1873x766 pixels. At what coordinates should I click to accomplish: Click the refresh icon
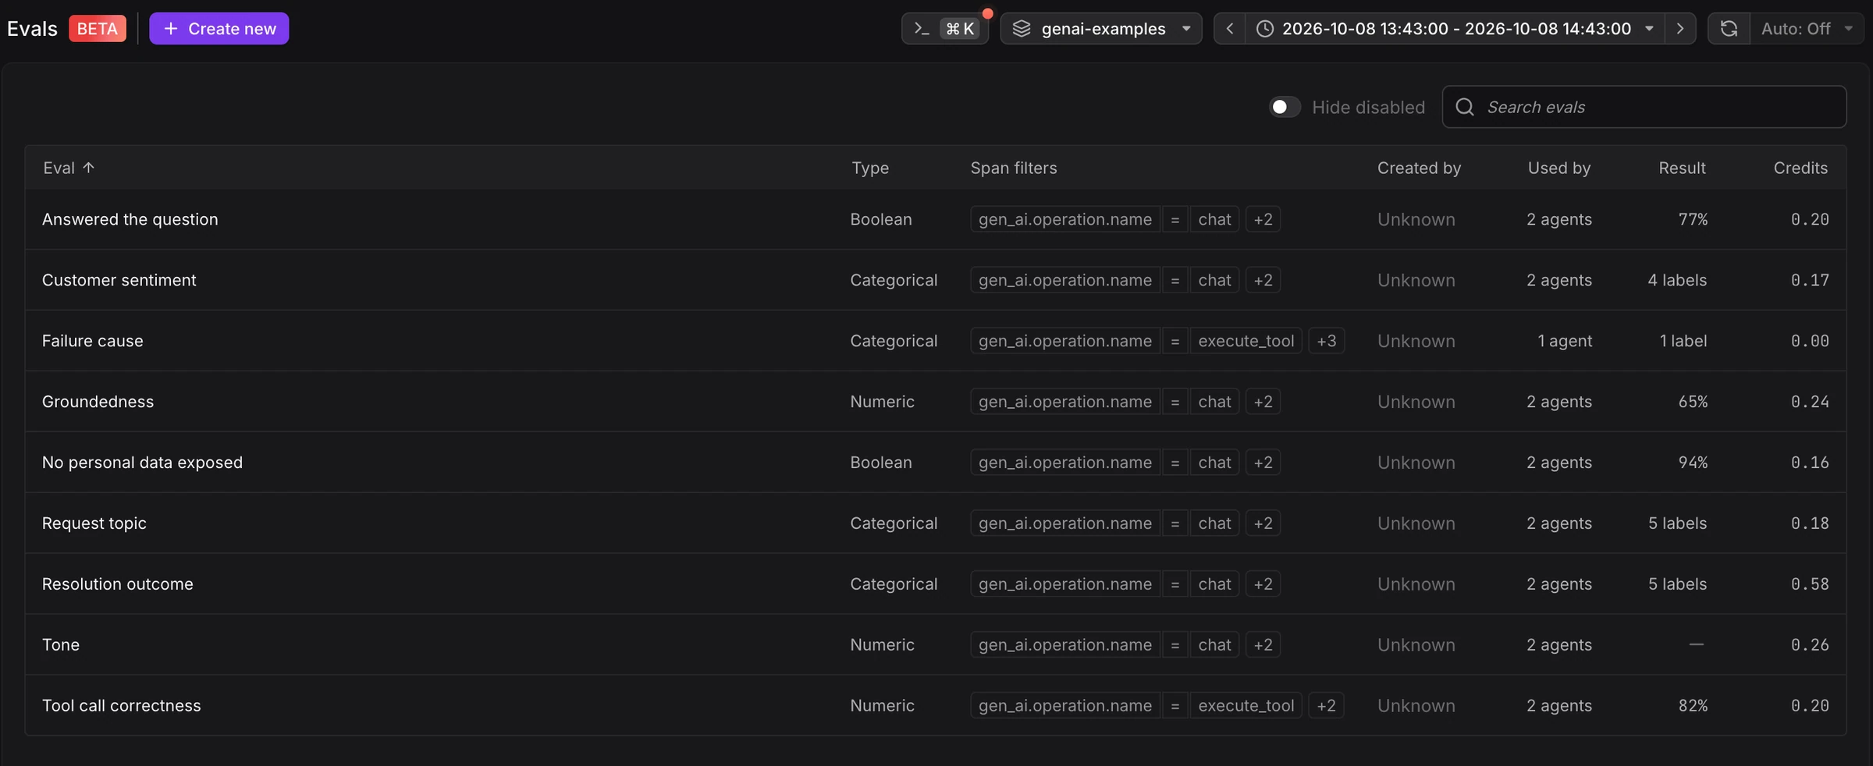pos(1729,29)
